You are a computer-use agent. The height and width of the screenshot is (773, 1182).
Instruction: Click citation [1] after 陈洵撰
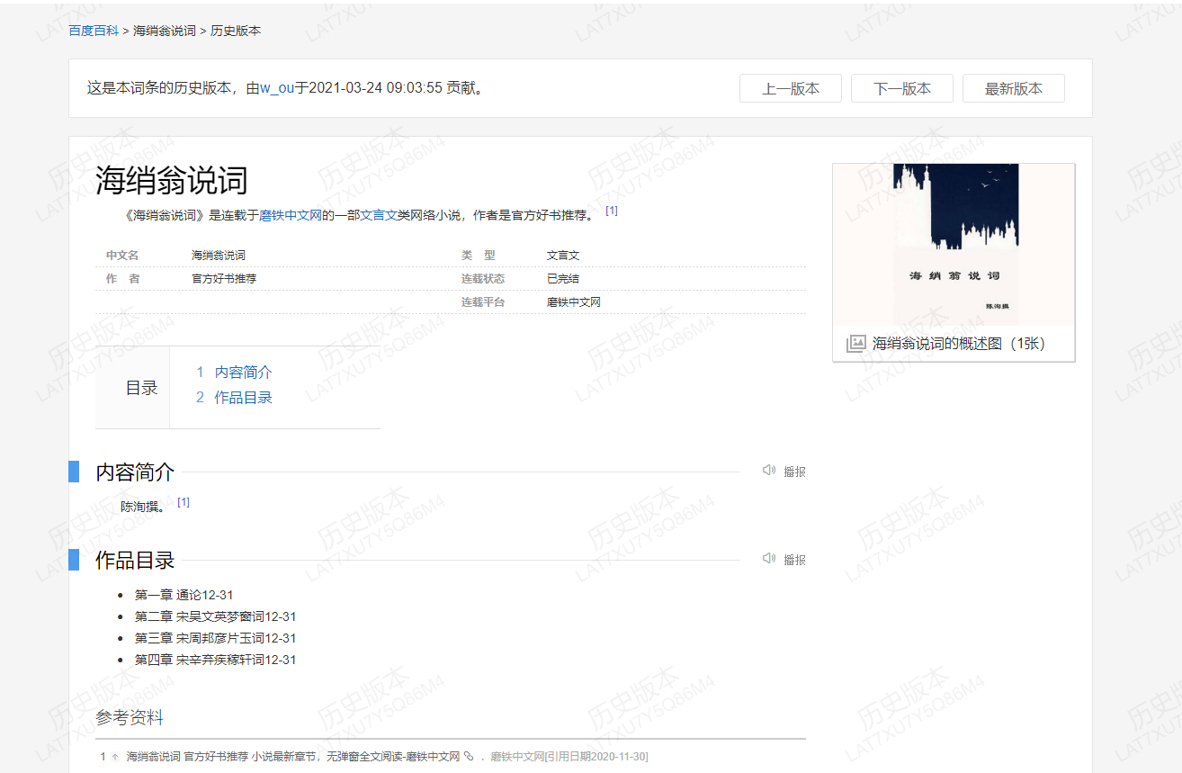pos(184,502)
